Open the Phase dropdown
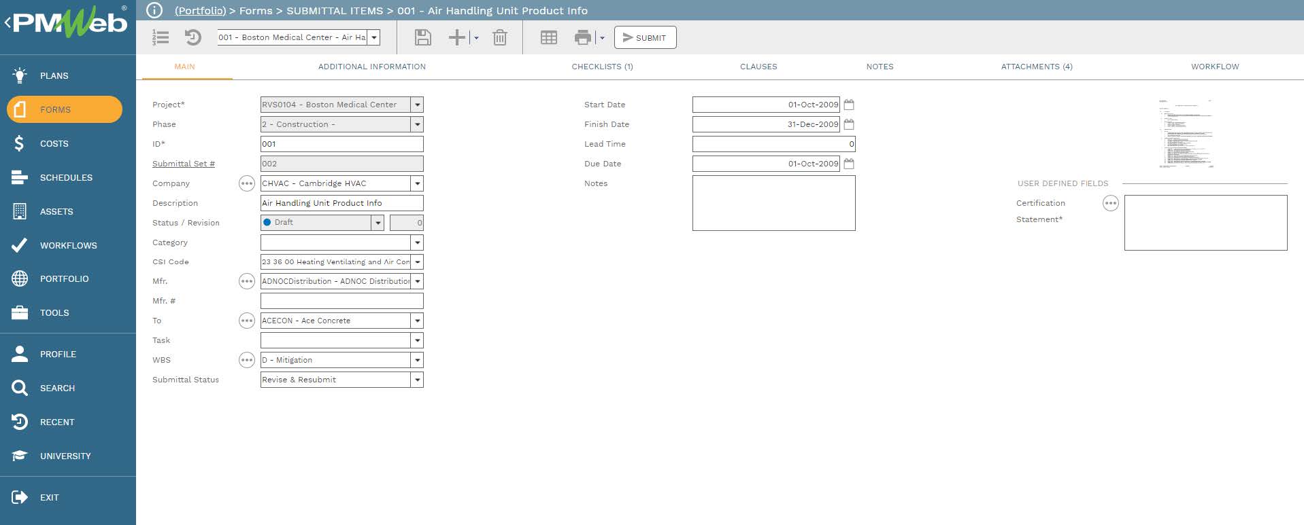 [418, 124]
